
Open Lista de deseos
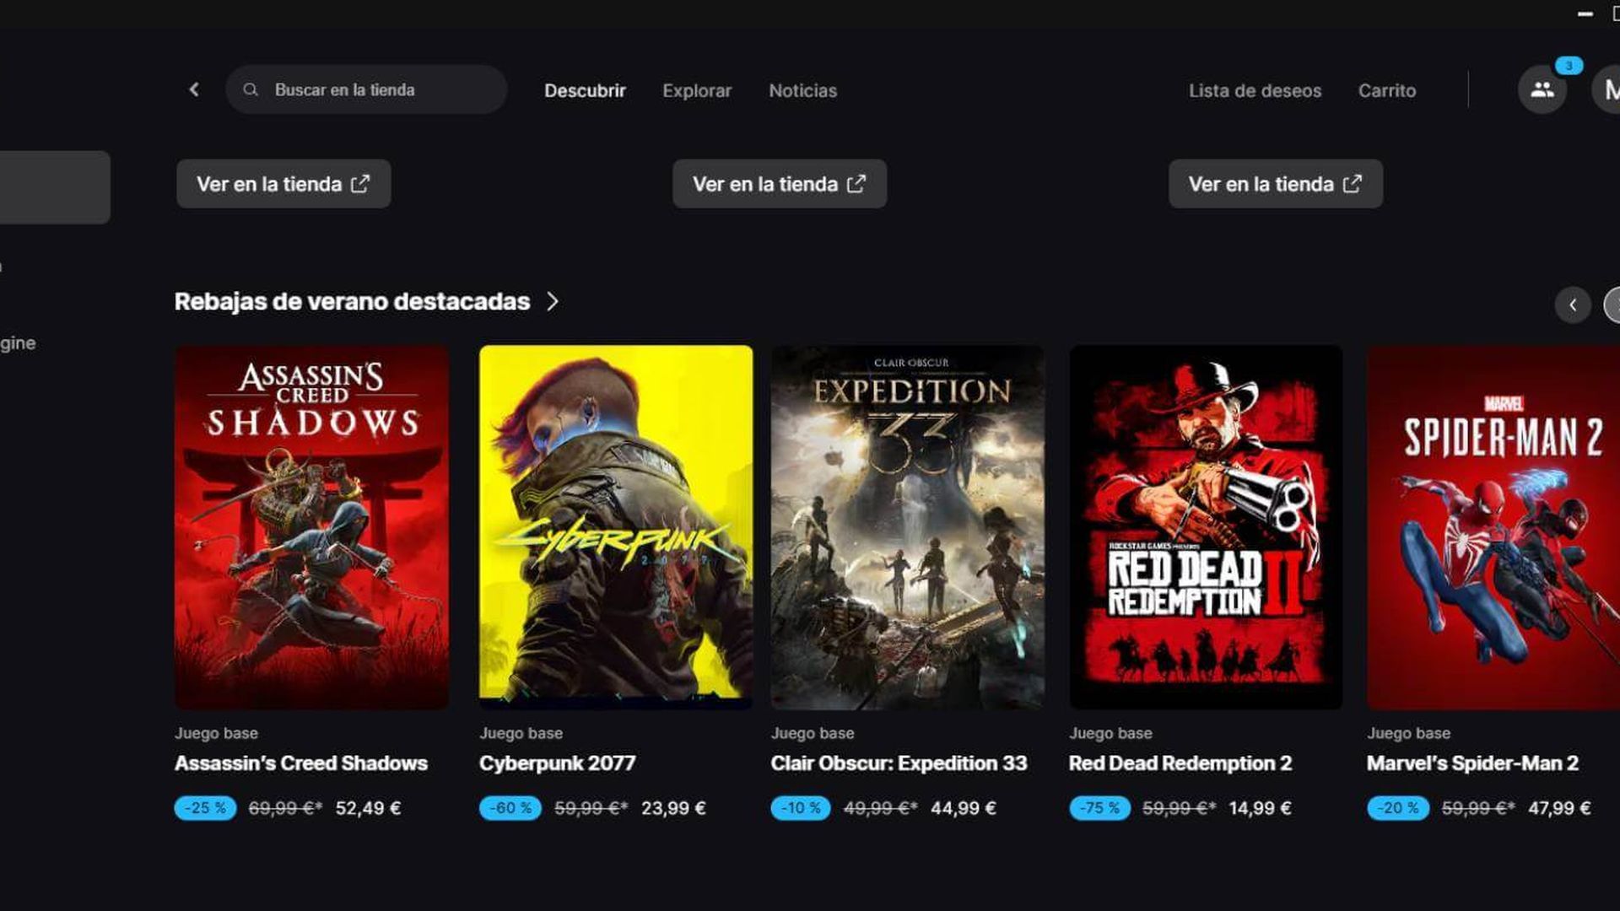coord(1255,90)
